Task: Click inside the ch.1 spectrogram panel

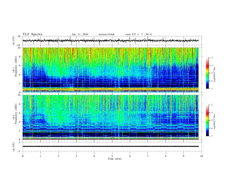Action: click(110, 70)
